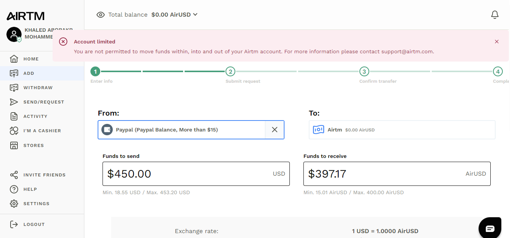
Task: Focus the Funds to send amount field
Action: (196, 174)
